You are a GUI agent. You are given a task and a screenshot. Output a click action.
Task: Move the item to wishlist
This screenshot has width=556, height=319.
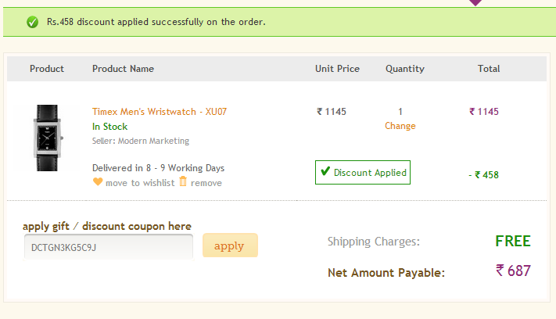click(x=140, y=183)
